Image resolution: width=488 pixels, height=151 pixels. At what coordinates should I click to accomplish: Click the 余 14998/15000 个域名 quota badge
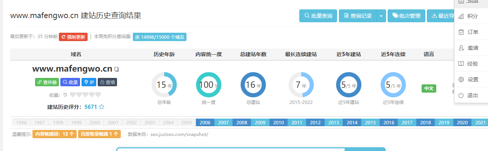pyautogui.click(x=160, y=37)
